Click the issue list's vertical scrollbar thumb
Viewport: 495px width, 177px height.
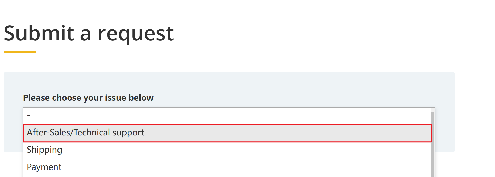pyautogui.click(x=433, y=144)
